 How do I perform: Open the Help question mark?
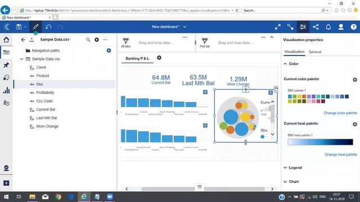(x=354, y=27)
